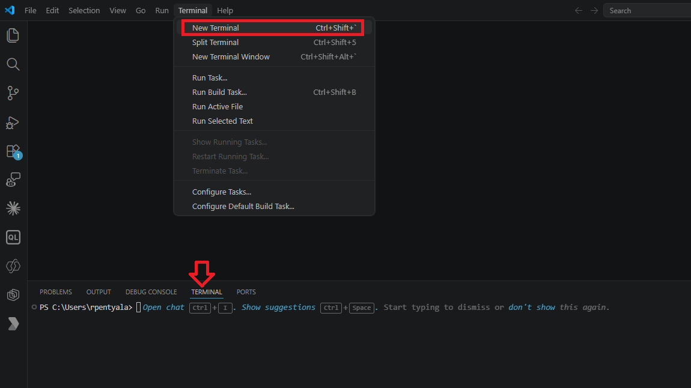Open the QL extension view
This screenshot has width=691, height=388.
[13, 237]
